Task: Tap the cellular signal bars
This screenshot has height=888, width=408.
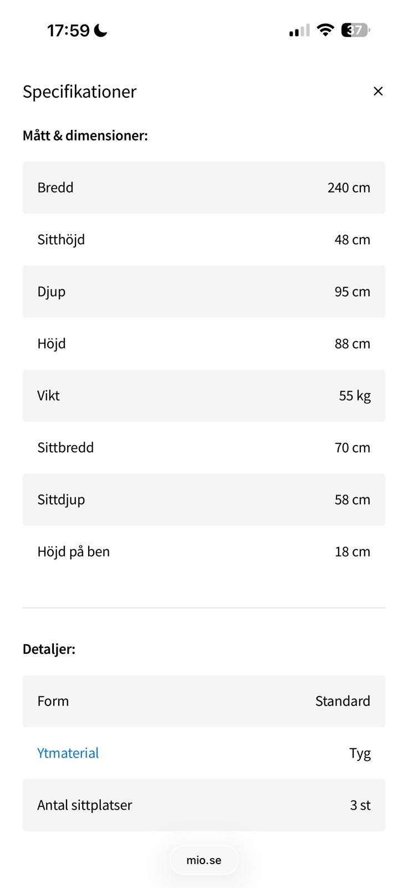Action: pos(299,31)
